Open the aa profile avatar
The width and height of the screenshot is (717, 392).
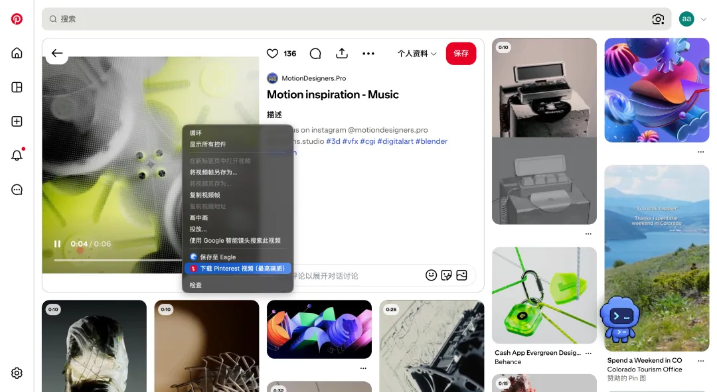[x=686, y=19]
